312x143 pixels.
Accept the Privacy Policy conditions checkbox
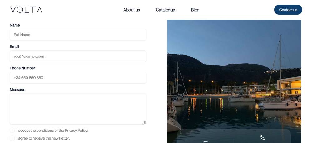coord(12,131)
